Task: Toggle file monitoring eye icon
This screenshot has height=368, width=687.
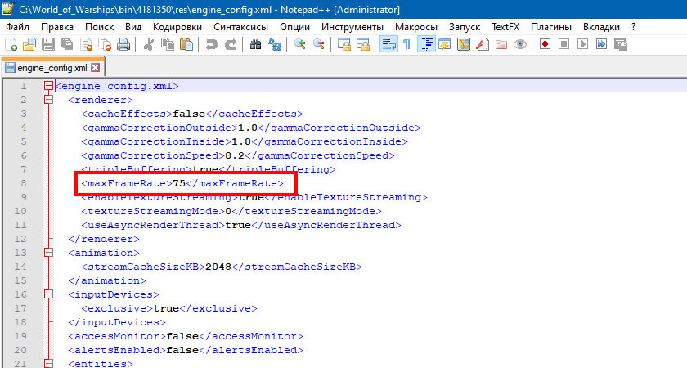Action: [520, 44]
